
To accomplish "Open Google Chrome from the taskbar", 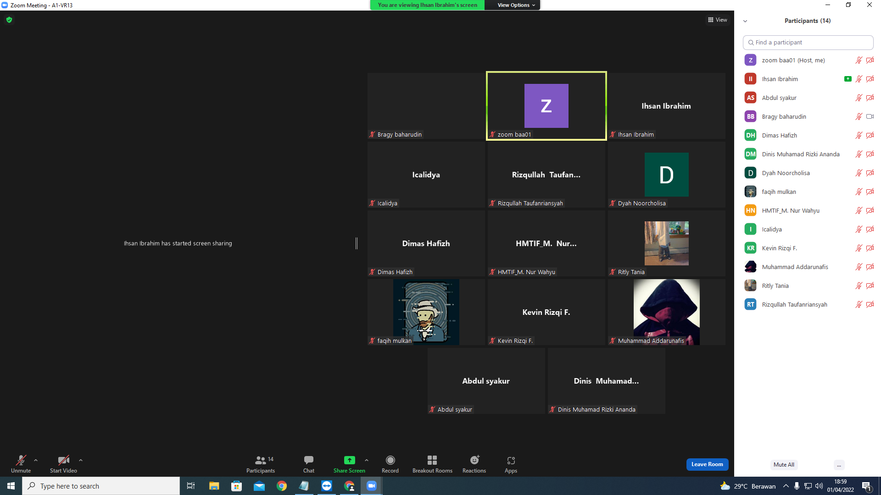I will 281,486.
